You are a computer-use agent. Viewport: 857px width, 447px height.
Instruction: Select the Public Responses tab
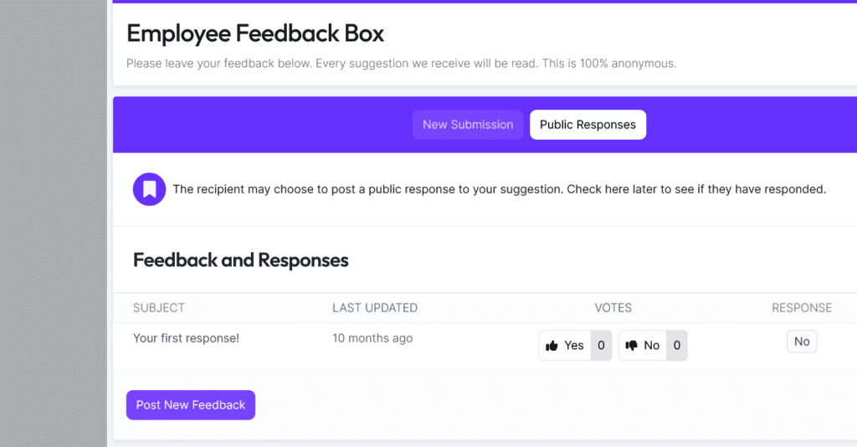click(x=588, y=125)
